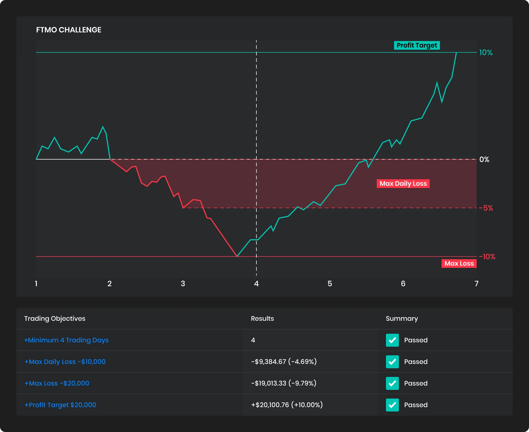Click the -10% label on the y-axis
The width and height of the screenshot is (529, 432).
(487, 257)
